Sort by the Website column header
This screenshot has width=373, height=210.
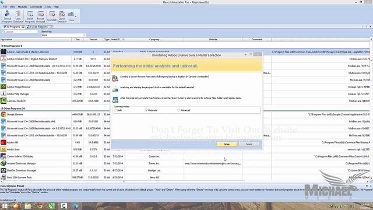213,39
